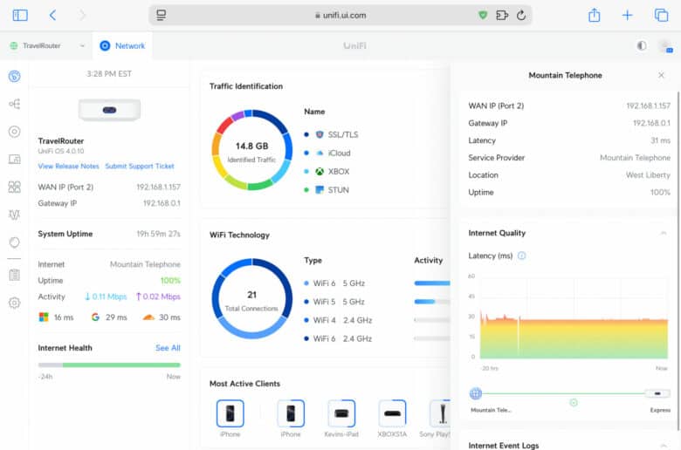This screenshot has height=450, width=681.
Task: Click the Mountain Telephone Internet value
Action: click(145, 264)
